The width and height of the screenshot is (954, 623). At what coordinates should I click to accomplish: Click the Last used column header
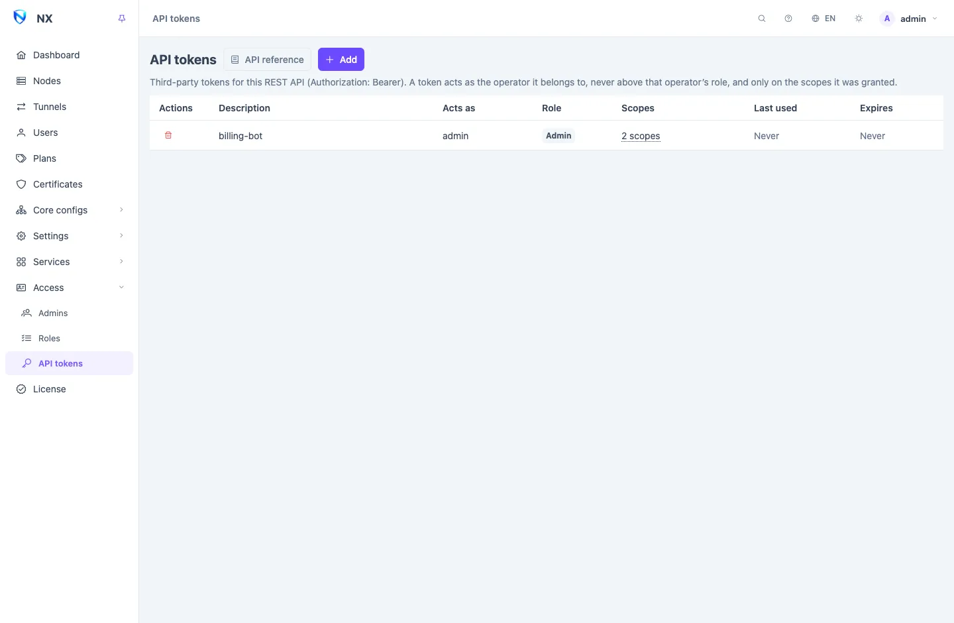[x=775, y=108]
